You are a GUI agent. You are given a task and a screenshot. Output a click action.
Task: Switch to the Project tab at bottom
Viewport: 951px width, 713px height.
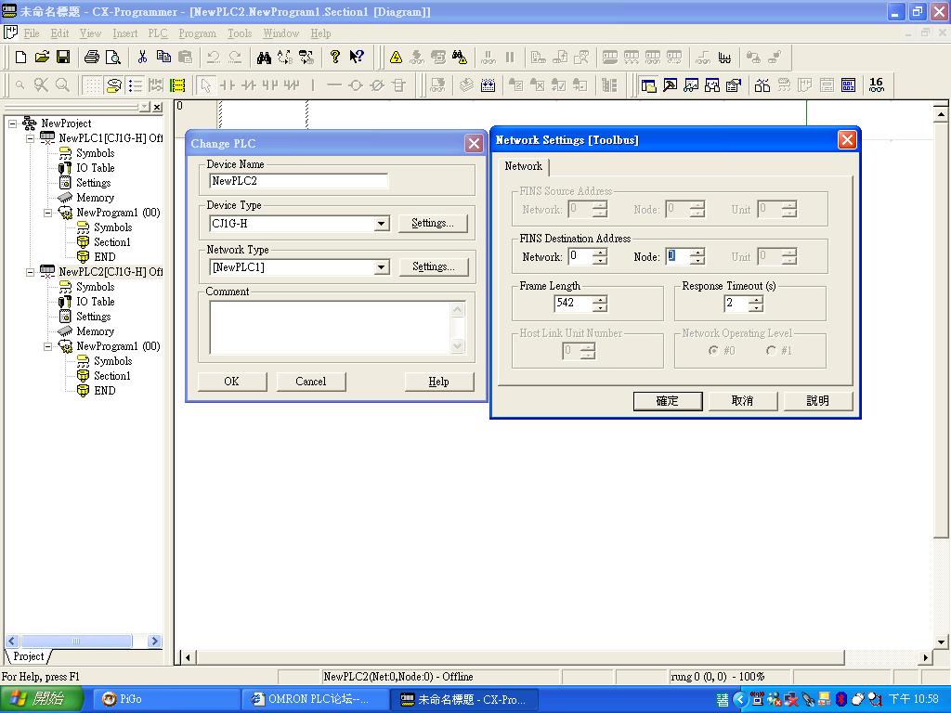click(x=28, y=656)
